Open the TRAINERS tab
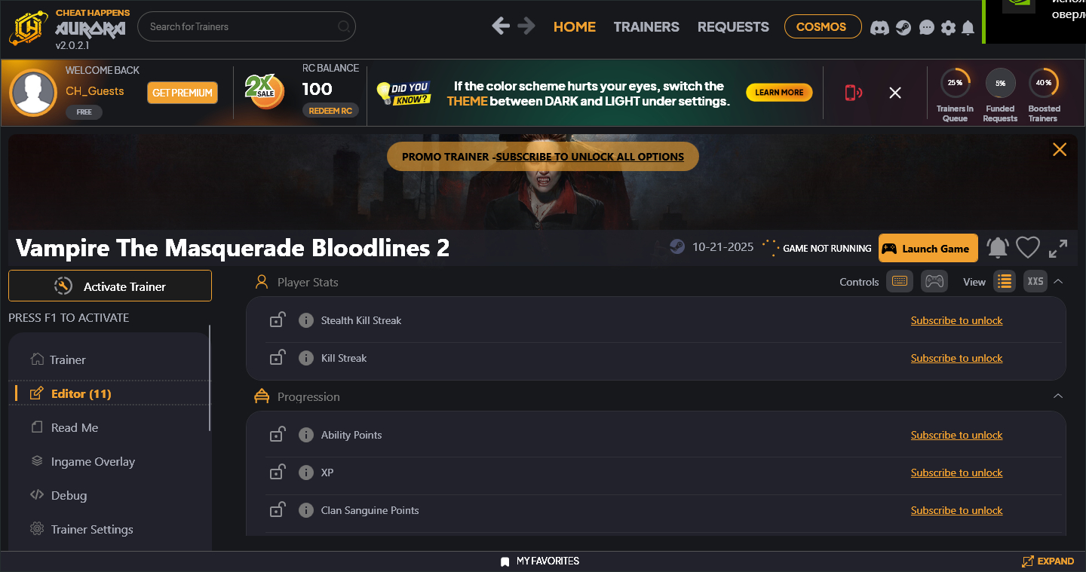1086x572 pixels. (646, 26)
